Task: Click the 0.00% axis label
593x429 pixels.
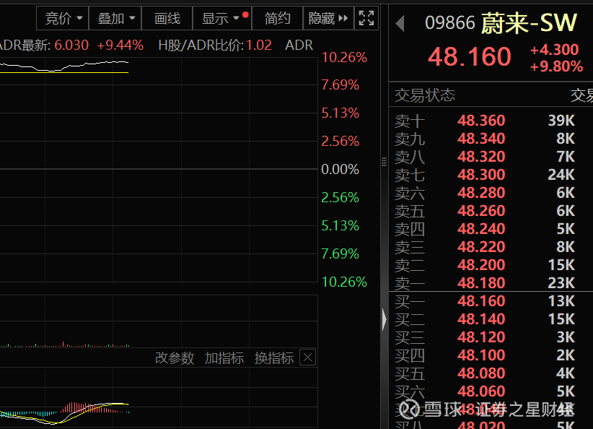Action: 340,169
